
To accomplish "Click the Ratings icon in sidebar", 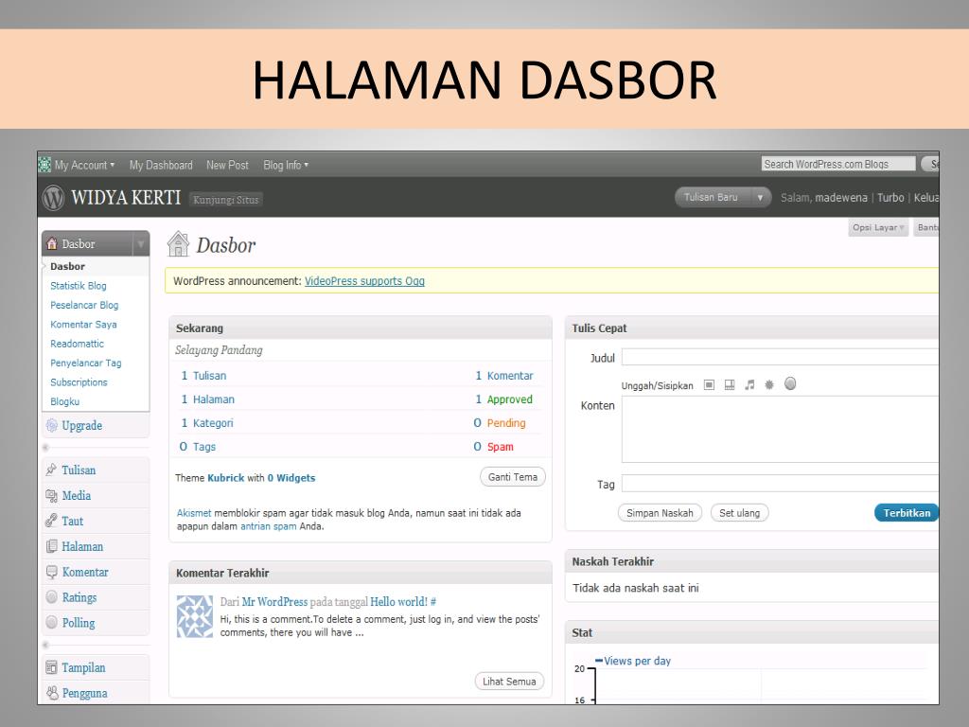I will tap(52, 597).
